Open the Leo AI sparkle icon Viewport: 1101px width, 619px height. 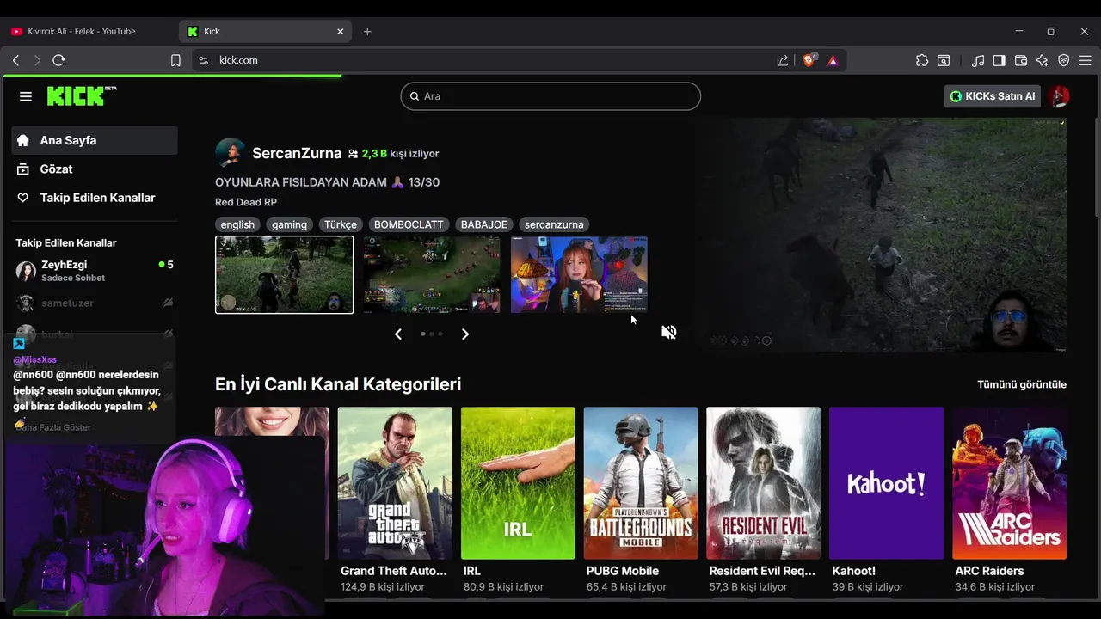pos(1043,60)
